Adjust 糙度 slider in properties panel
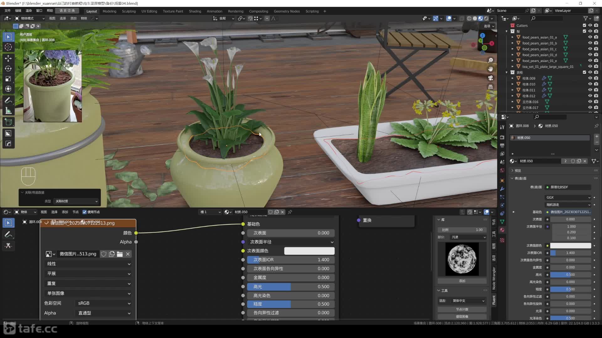Viewport: 602px width, 338px height. click(x=571, y=289)
